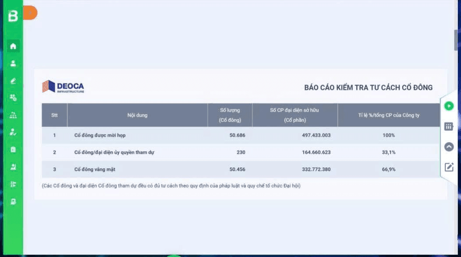Collapse panel with the up chevron button
461x257 pixels.
click(449, 147)
